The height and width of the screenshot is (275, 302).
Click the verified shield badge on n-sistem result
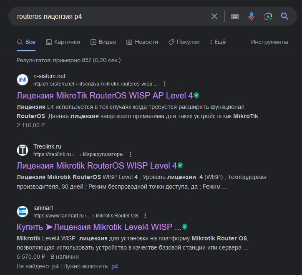(196, 95)
